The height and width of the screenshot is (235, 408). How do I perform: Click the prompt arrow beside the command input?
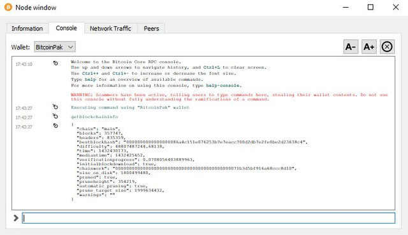(x=16, y=218)
